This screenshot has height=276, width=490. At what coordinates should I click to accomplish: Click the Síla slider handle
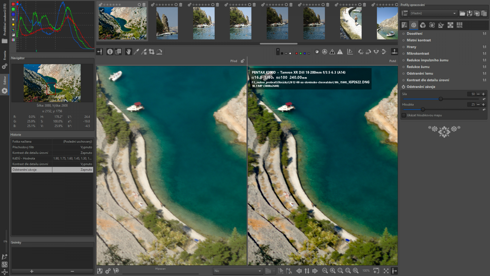pos(441,99)
